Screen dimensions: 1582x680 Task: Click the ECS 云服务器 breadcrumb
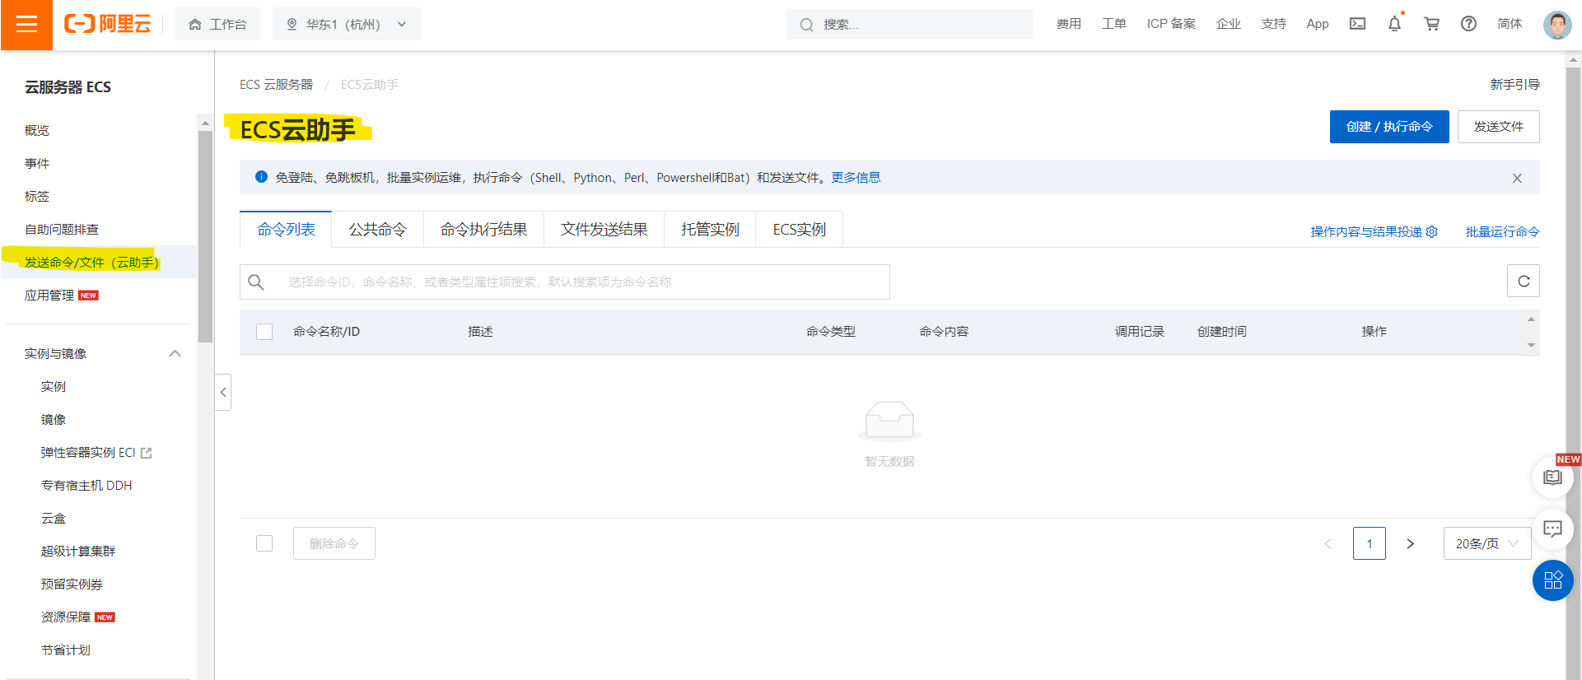[x=276, y=84]
